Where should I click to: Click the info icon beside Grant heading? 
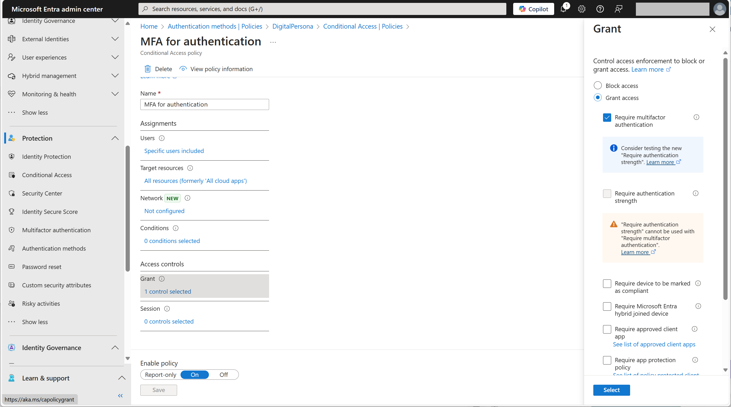click(162, 279)
